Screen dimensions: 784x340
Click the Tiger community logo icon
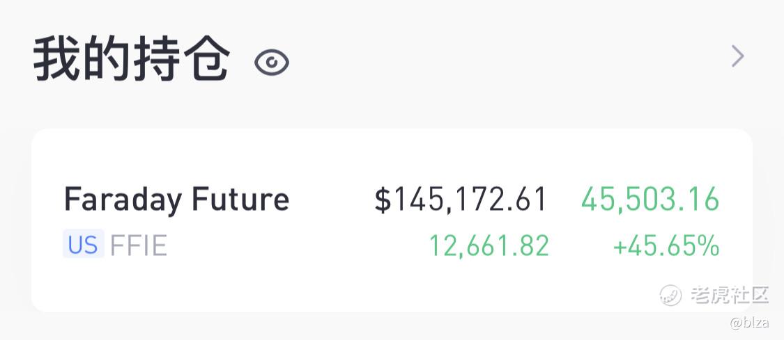(x=670, y=295)
